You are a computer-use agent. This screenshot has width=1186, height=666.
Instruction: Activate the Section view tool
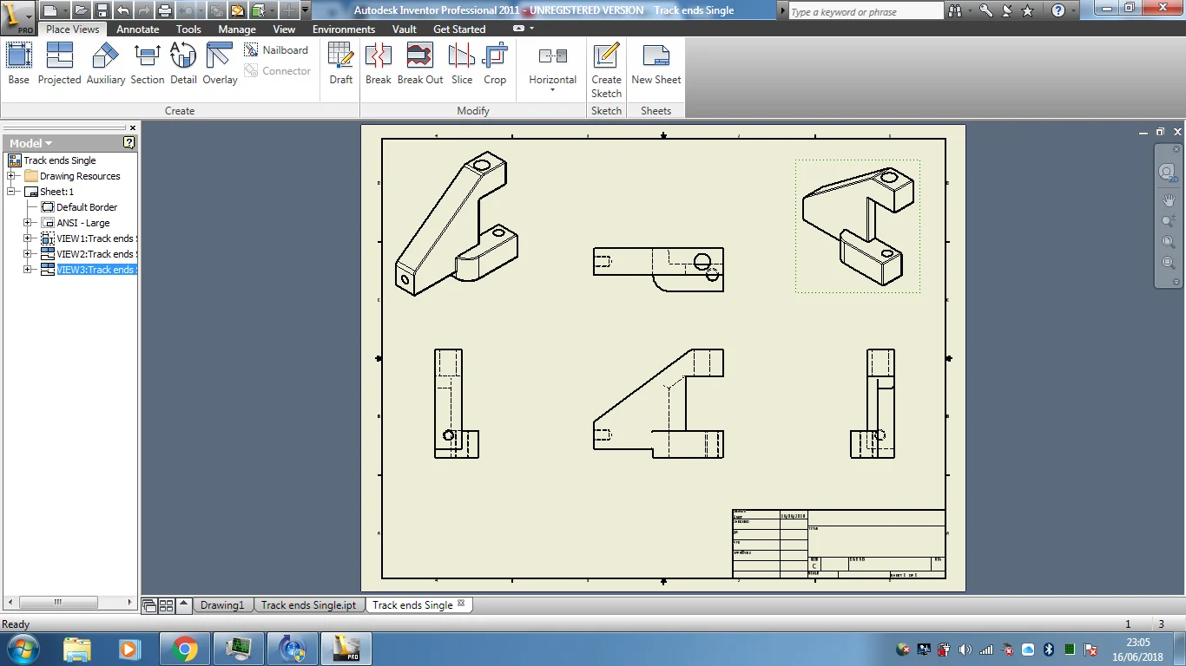148,64
